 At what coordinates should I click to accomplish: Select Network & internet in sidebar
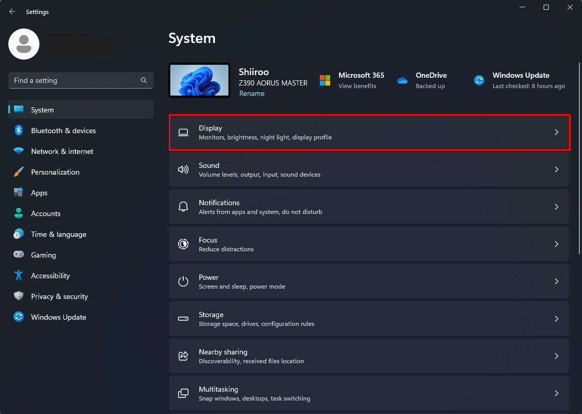[62, 151]
